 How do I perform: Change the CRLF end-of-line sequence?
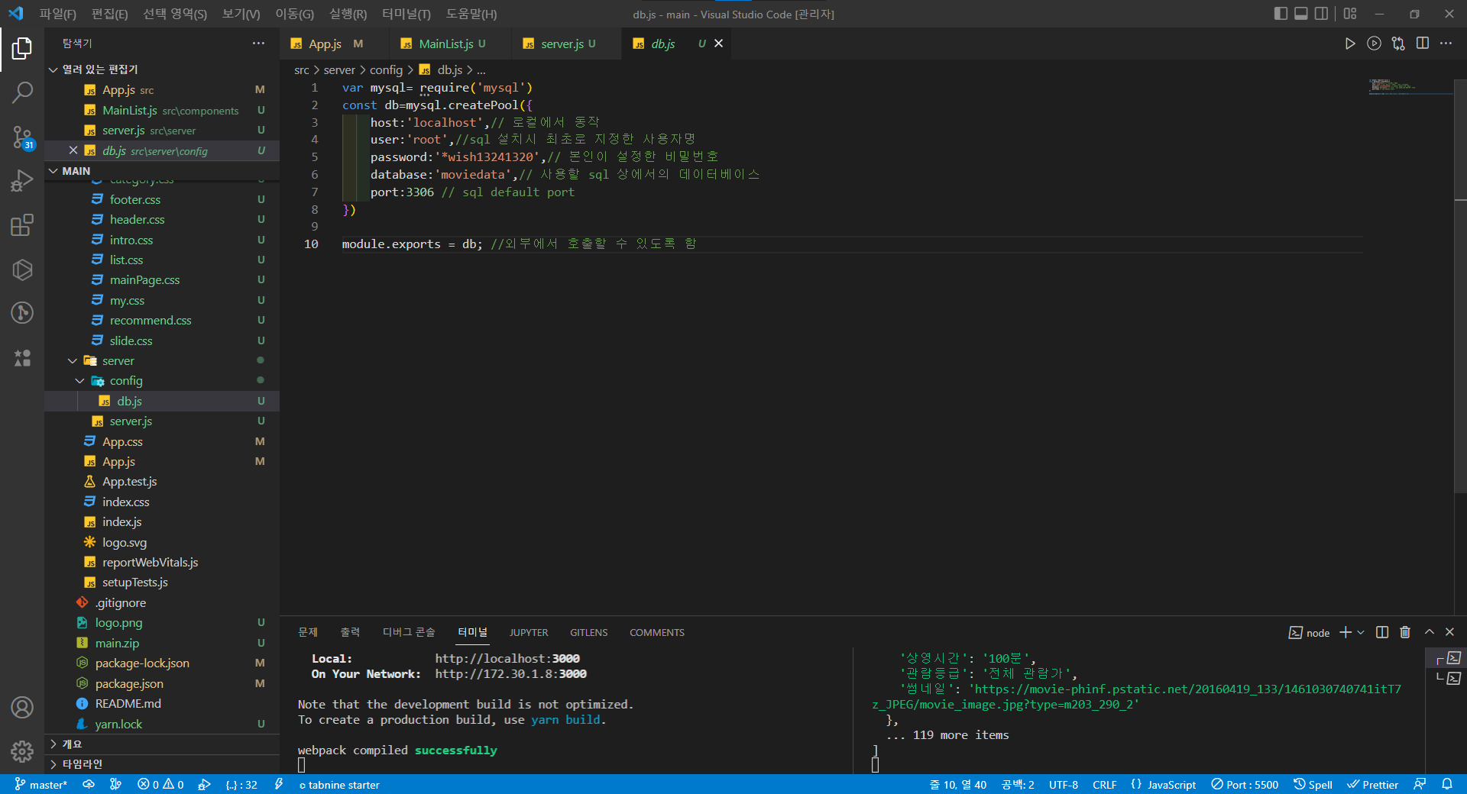pyautogui.click(x=1104, y=784)
